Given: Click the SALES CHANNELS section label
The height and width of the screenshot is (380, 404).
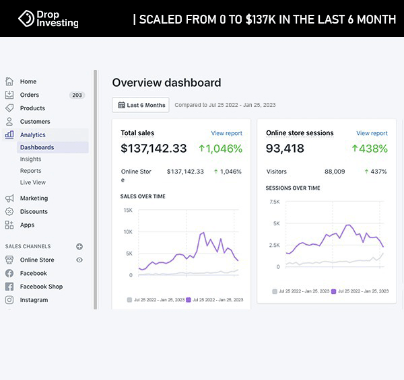Looking at the screenshot, I should point(28,246).
